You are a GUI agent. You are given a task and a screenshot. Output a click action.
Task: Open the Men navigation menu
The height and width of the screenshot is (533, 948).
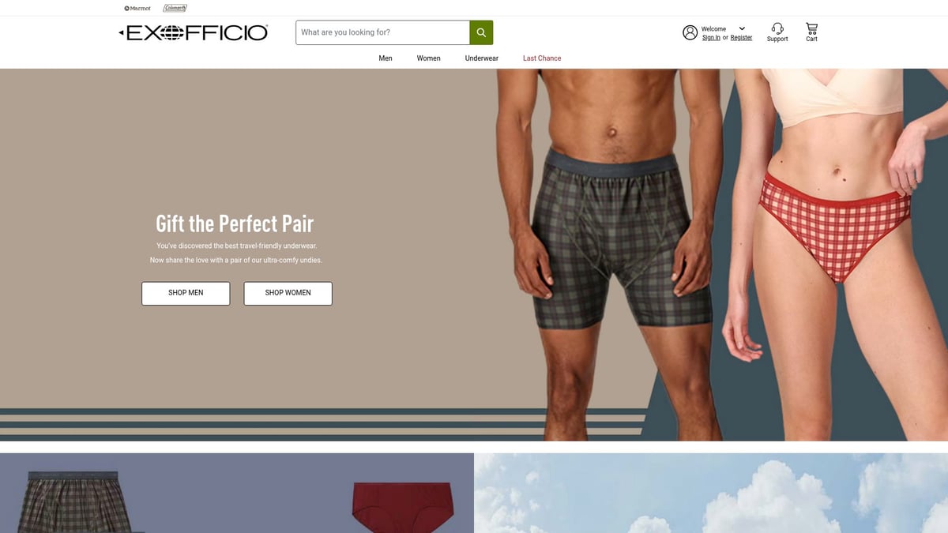386,58
